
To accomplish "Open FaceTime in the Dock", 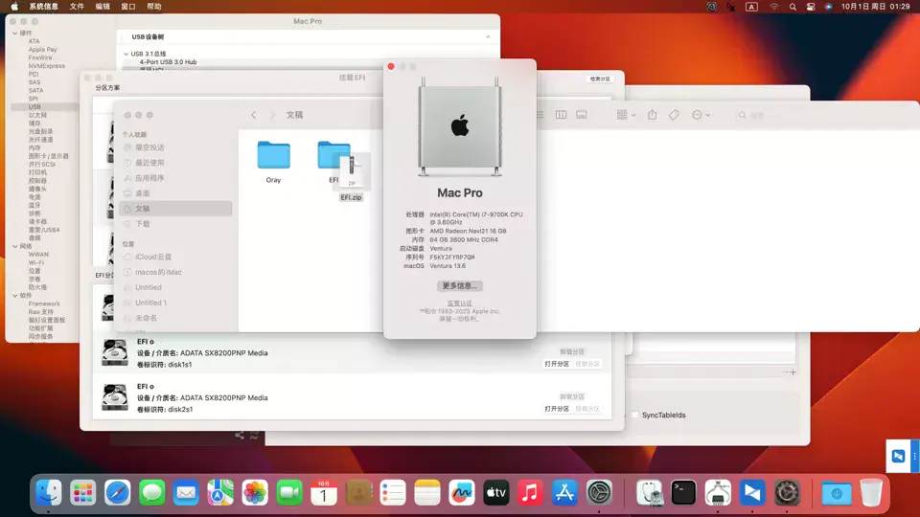I will pyautogui.click(x=289, y=493).
